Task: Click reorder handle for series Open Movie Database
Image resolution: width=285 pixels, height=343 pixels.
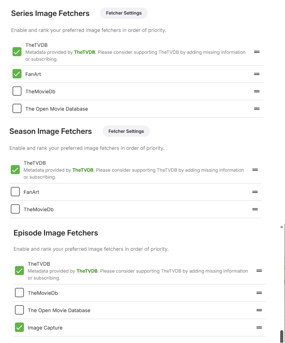Action: tap(257, 109)
